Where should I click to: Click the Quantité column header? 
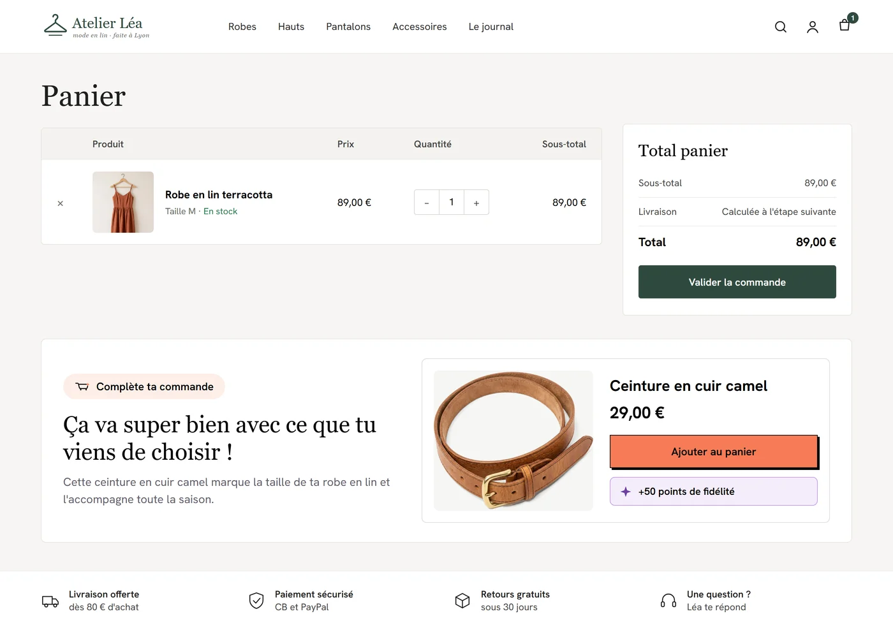[x=432, y=144]
